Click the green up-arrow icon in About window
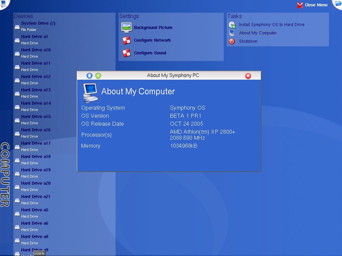This screenshot has height=256, width=342. pos(98,76)
